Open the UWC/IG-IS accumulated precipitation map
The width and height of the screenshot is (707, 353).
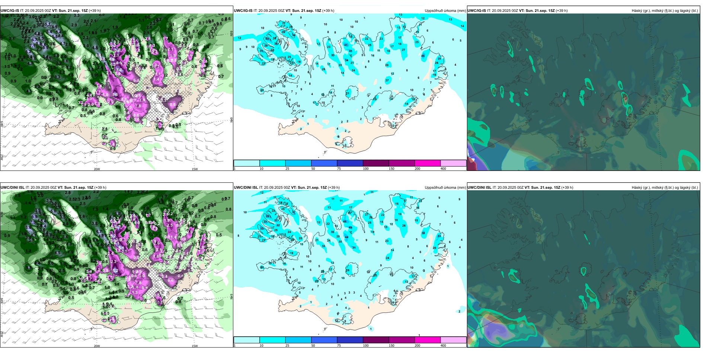click(350, 87)
